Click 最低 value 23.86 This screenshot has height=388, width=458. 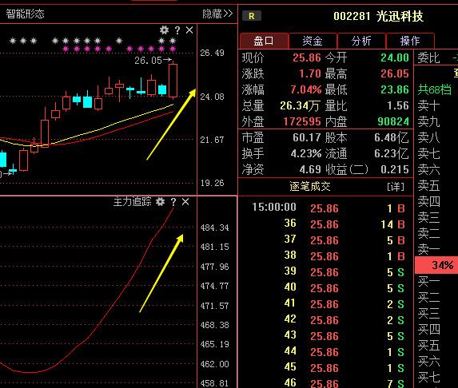point(395,89)
